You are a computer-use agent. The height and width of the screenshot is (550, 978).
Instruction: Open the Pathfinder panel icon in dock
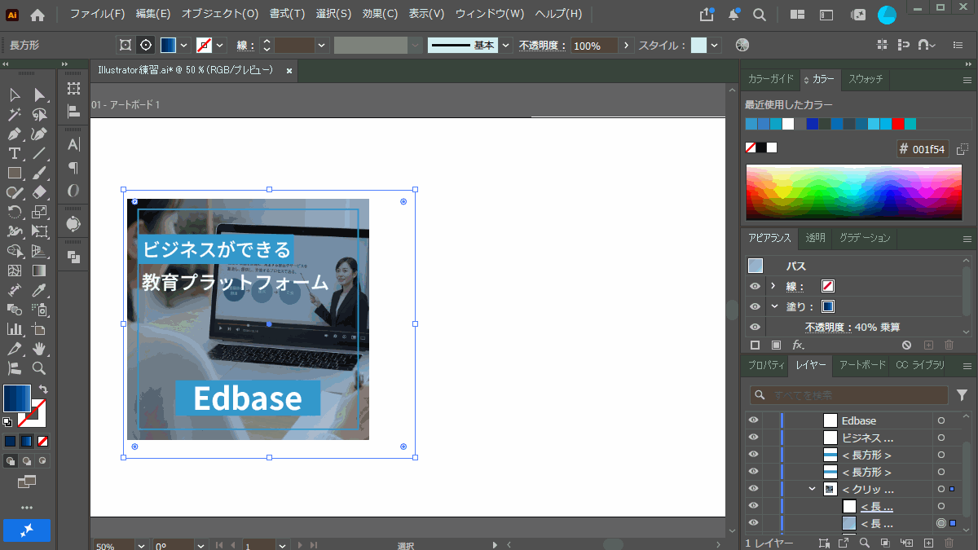73,257
